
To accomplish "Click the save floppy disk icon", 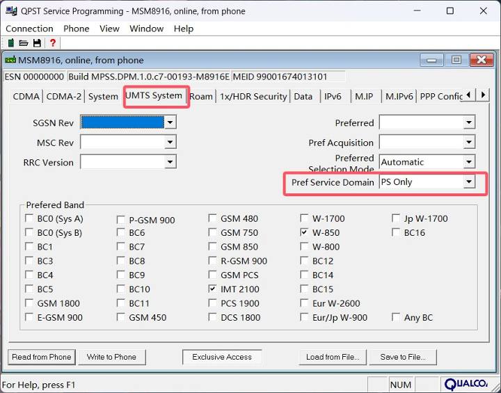I will (37, 43).
